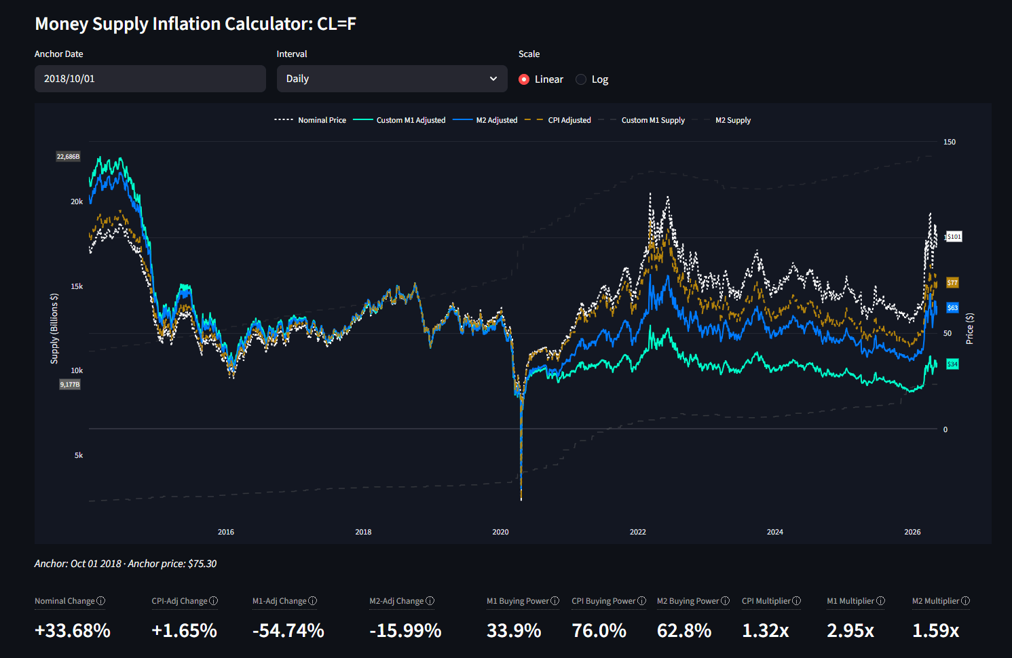Click the info icon beside CPI-Adj Change
The height and width of the screenshot is (658, 1012).
click(214, 601)
